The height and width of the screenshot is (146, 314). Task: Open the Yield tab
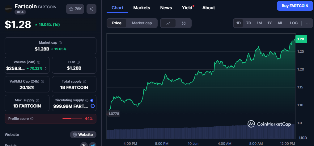click(x=187, y=8)
